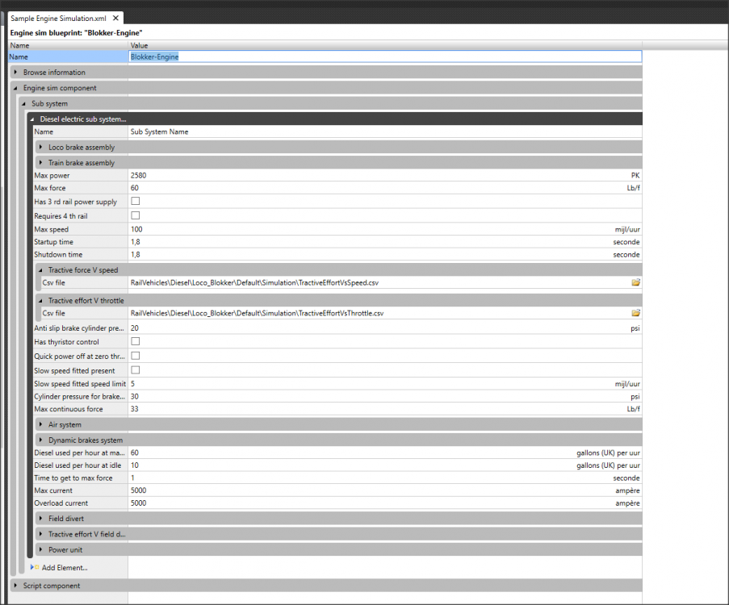Edit the Blokker-Engine name field
This screenshot has width=729, height=605.
[x=384, y=57]
